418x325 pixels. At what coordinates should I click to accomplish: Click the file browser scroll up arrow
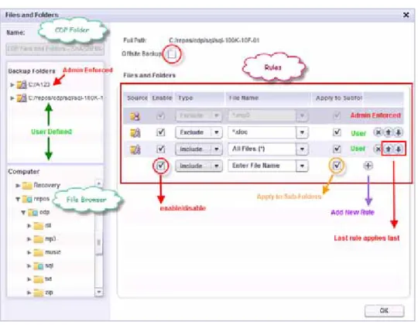tap(99, 183)
